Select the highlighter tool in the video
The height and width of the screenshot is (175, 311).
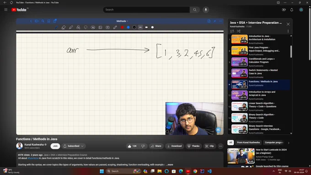71,27
